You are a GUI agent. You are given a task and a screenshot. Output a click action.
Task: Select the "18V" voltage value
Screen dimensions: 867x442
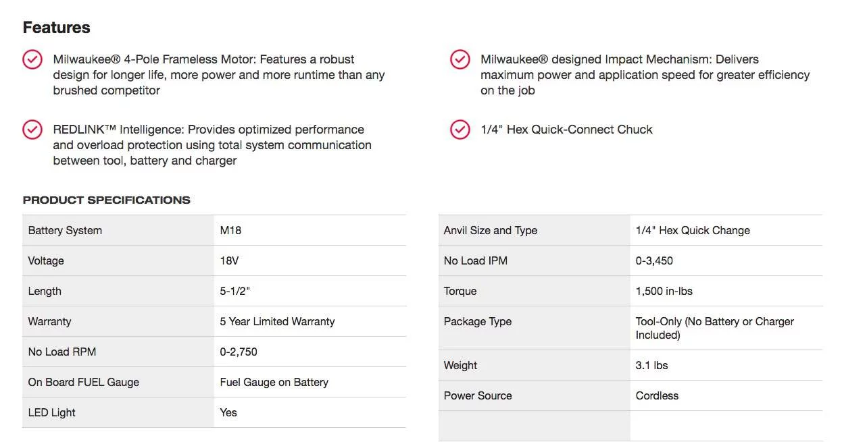[229, 260]
